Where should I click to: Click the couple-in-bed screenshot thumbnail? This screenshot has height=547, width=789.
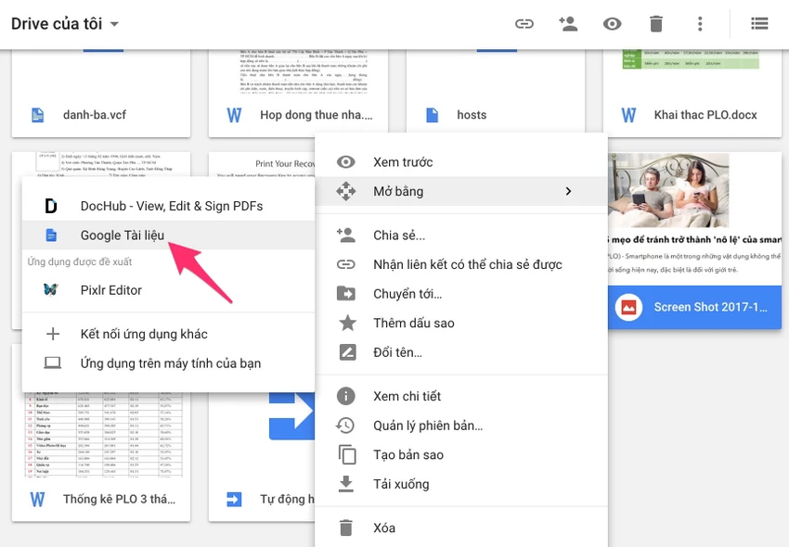(x=668, y=191)
